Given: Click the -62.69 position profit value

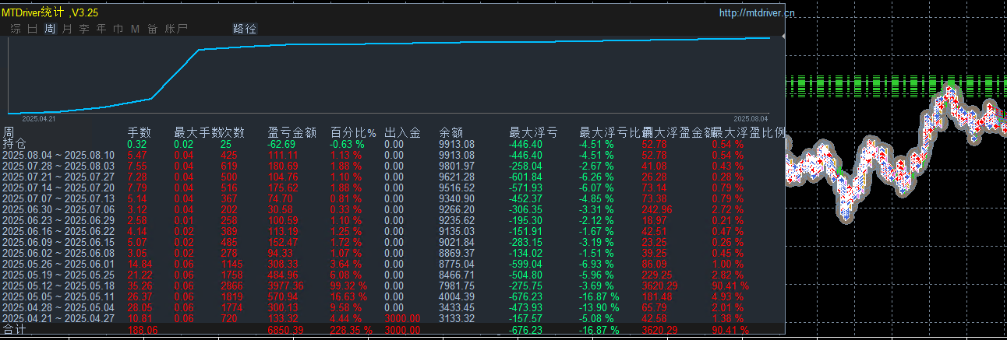Looking at the screenshot, I should [x=281, y=144].
